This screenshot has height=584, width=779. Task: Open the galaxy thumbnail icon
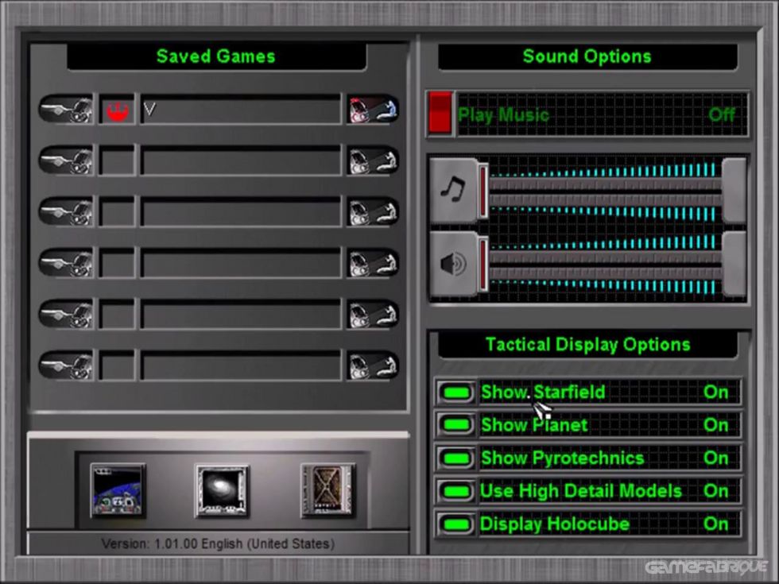[222, 491]
